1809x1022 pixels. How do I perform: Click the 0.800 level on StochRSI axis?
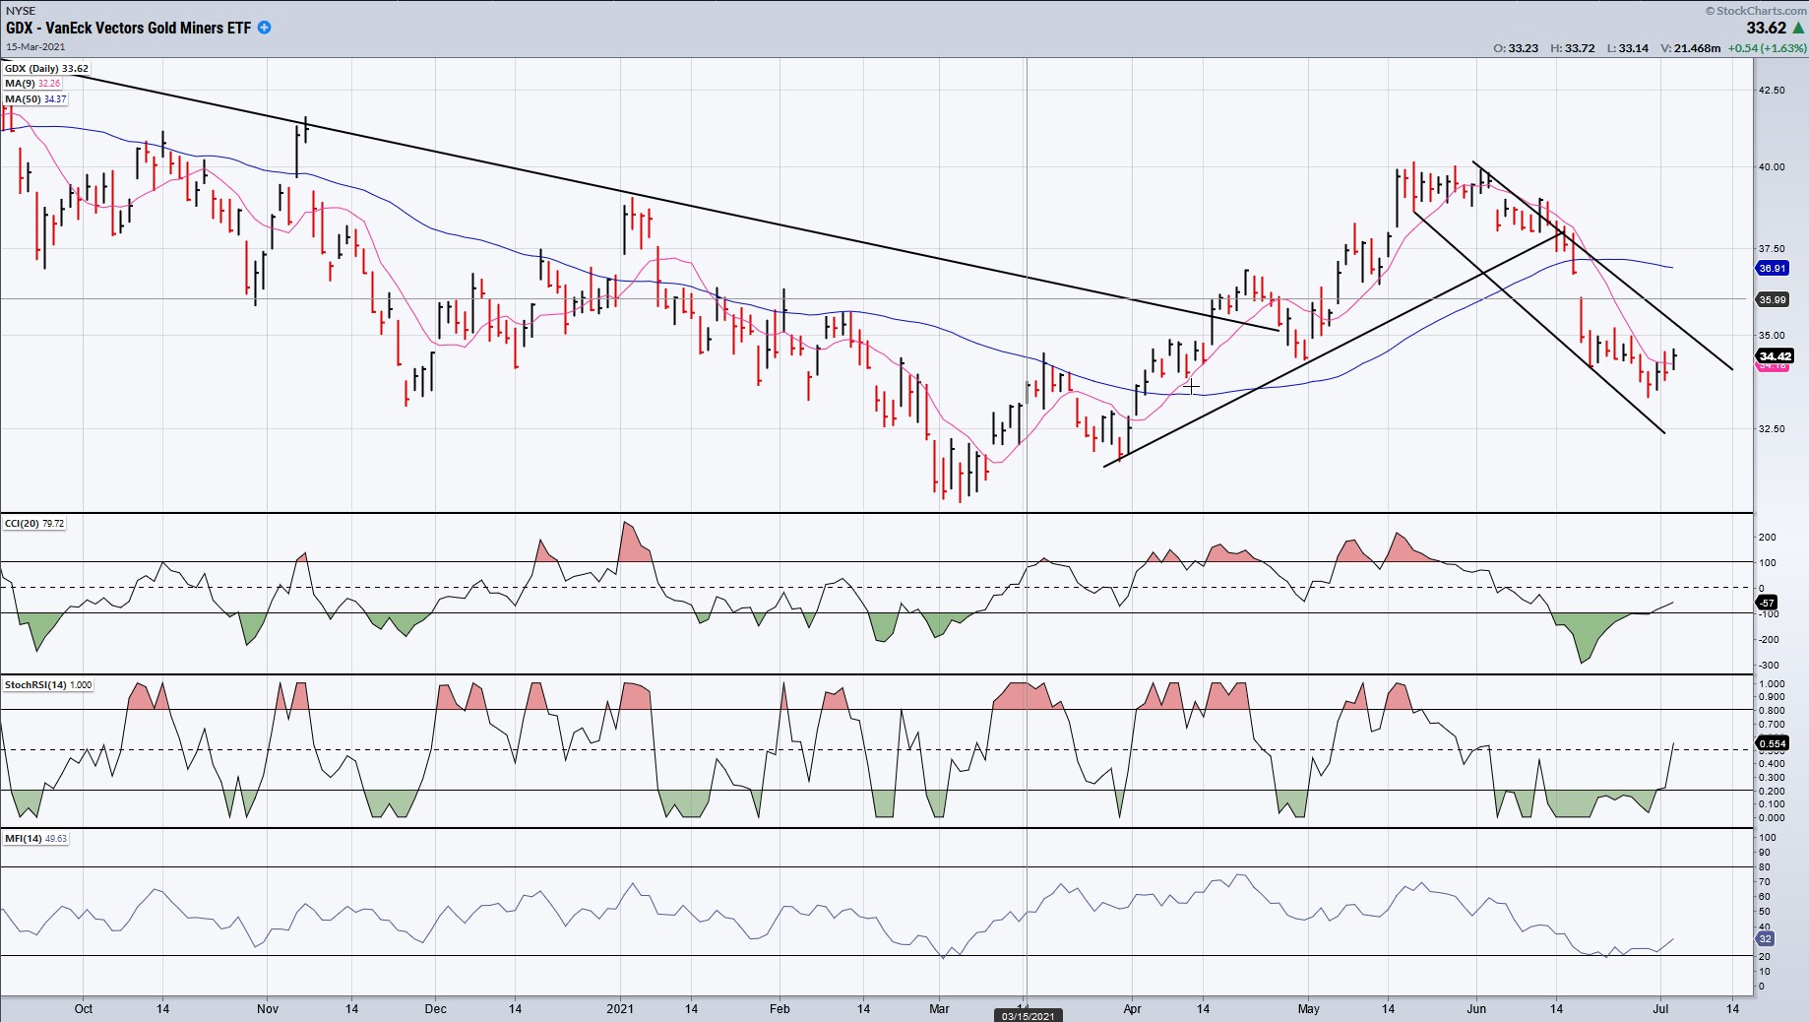tap(1772, 711)
